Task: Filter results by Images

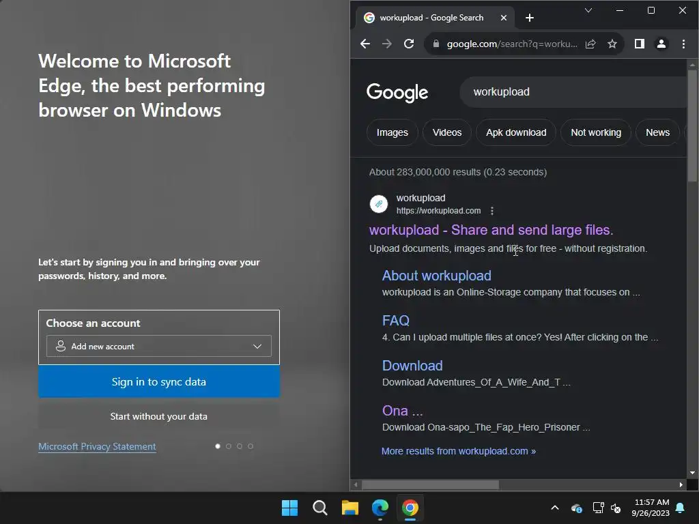Action: 393,132
